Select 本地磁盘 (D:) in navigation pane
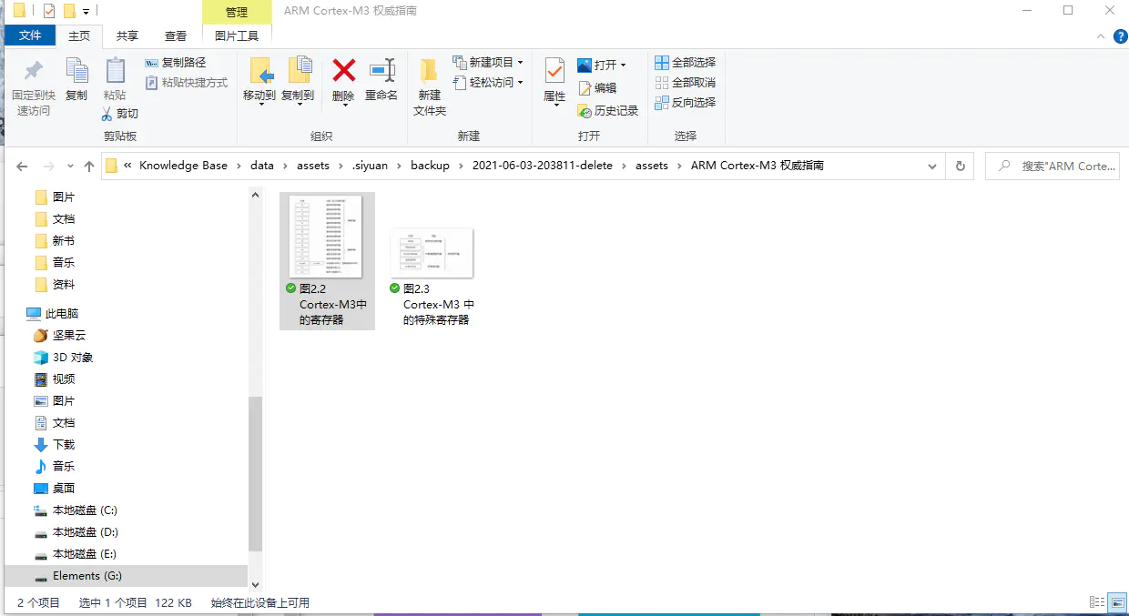The height and width of the screenshot is (616, 1129). (75, 531)
